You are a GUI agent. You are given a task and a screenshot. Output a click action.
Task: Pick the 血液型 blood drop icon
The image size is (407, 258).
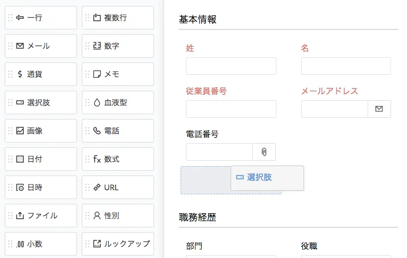[x=97, y=102]
